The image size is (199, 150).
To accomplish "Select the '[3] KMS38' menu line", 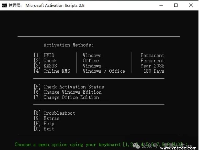I will 45,66.
